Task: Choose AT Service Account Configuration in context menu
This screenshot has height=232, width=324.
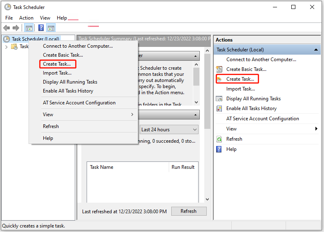Action: [79, 103]
